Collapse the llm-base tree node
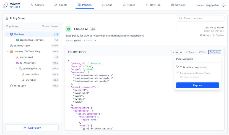Screen dimensions: 229x135 (x=8, y=34)
